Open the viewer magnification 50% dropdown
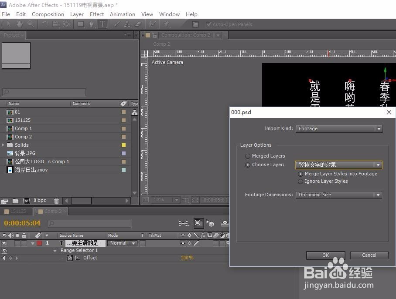This screenshot has height=299, width=396. (x=165, y=200)
